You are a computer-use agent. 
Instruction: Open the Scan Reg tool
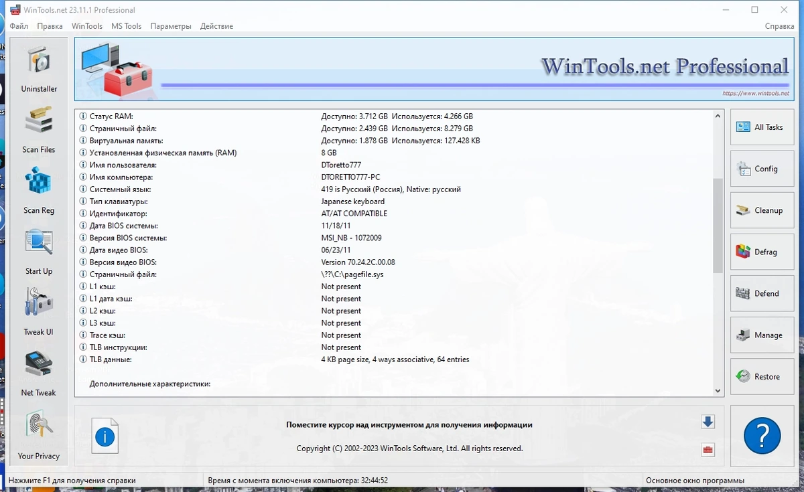[x=39, y=191]
